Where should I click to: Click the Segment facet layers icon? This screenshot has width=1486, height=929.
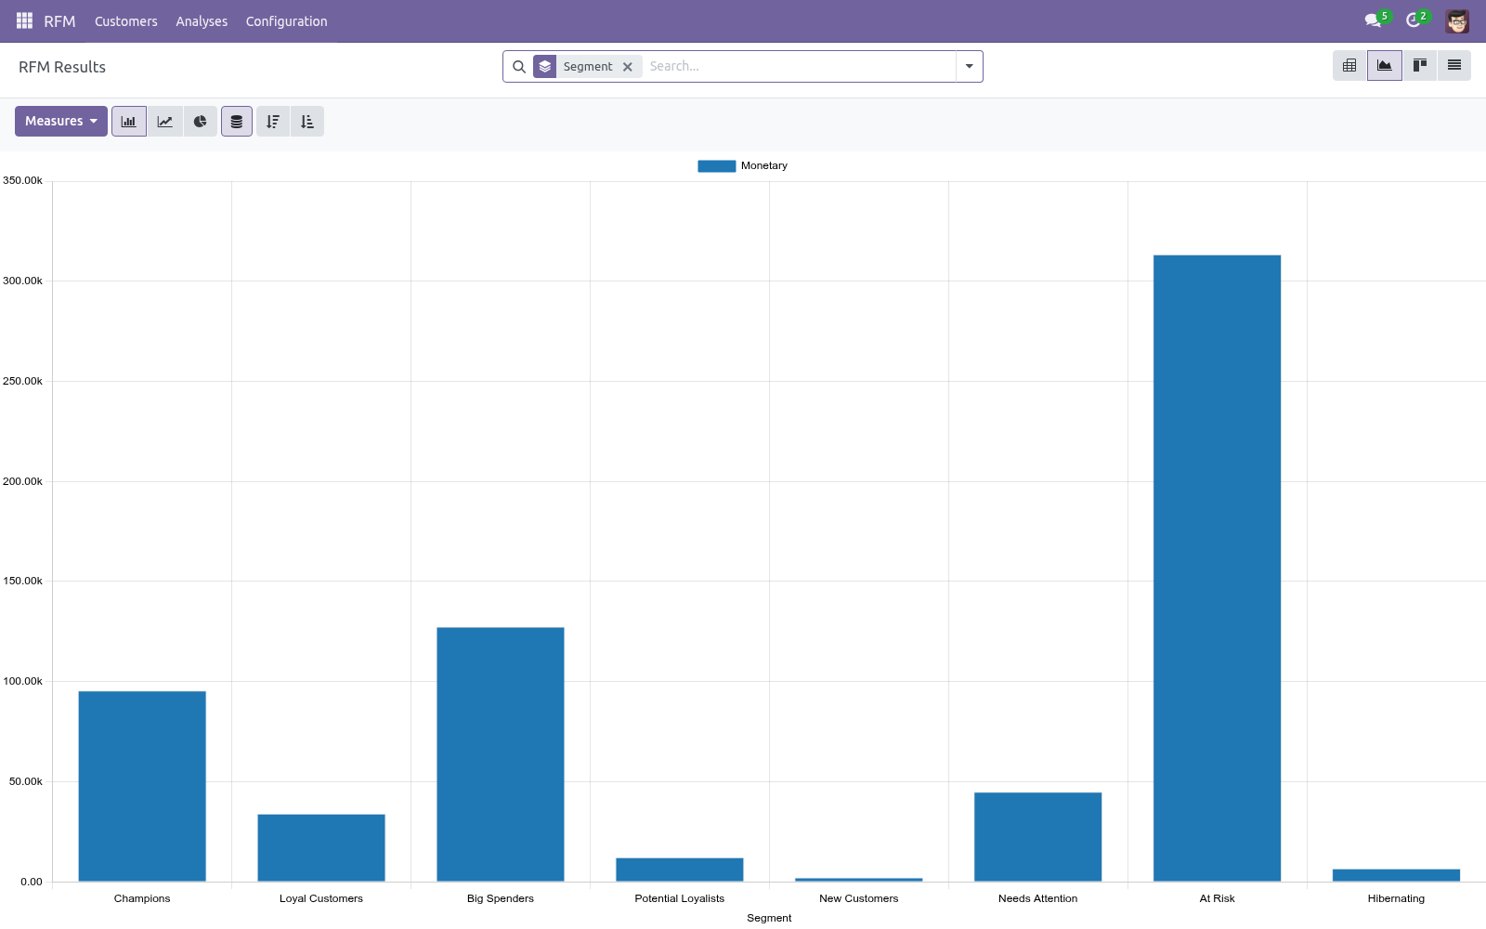click(x=545, y=67)
